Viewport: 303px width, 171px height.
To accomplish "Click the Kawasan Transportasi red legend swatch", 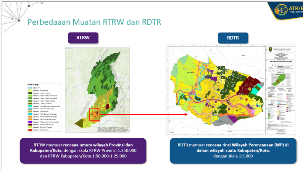I will point(30,130).
